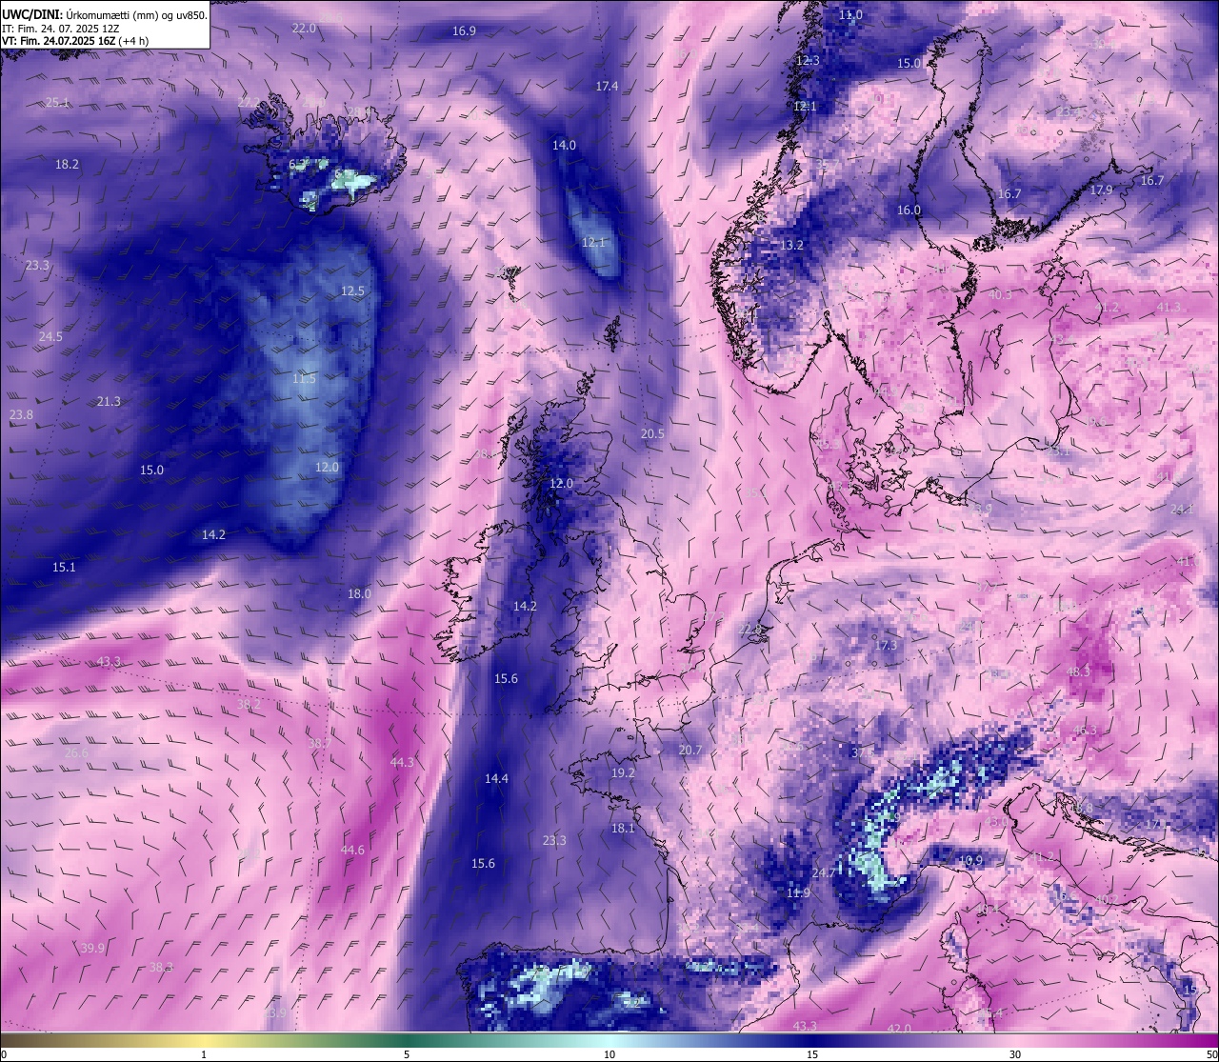Click the color scale tick labeled 30
Image resolution: width=1219 pixels, height=1062 pixels.
click(x=1015, y=1054)
